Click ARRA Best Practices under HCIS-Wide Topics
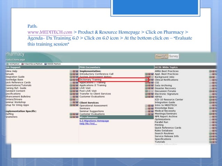This screenshot has width=222, height=166. point(166,71)
